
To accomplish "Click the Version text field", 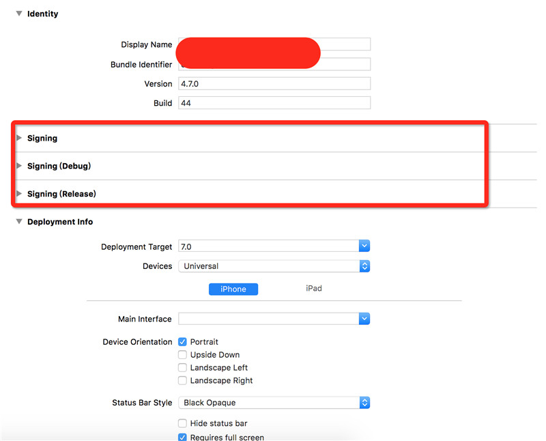I will pyautogui.click(x=274, y=84).
